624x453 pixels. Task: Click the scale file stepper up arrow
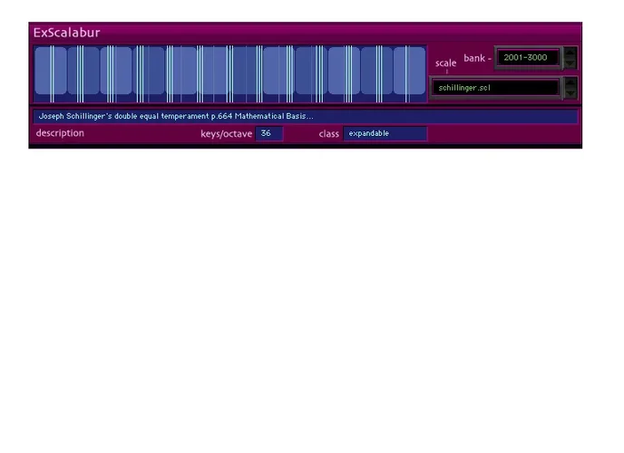click(x=570, y=82)
